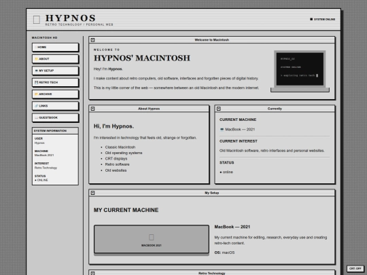Click the close box on My Setup window
Viewport: 367px width, 275px height.
[92, 193]
